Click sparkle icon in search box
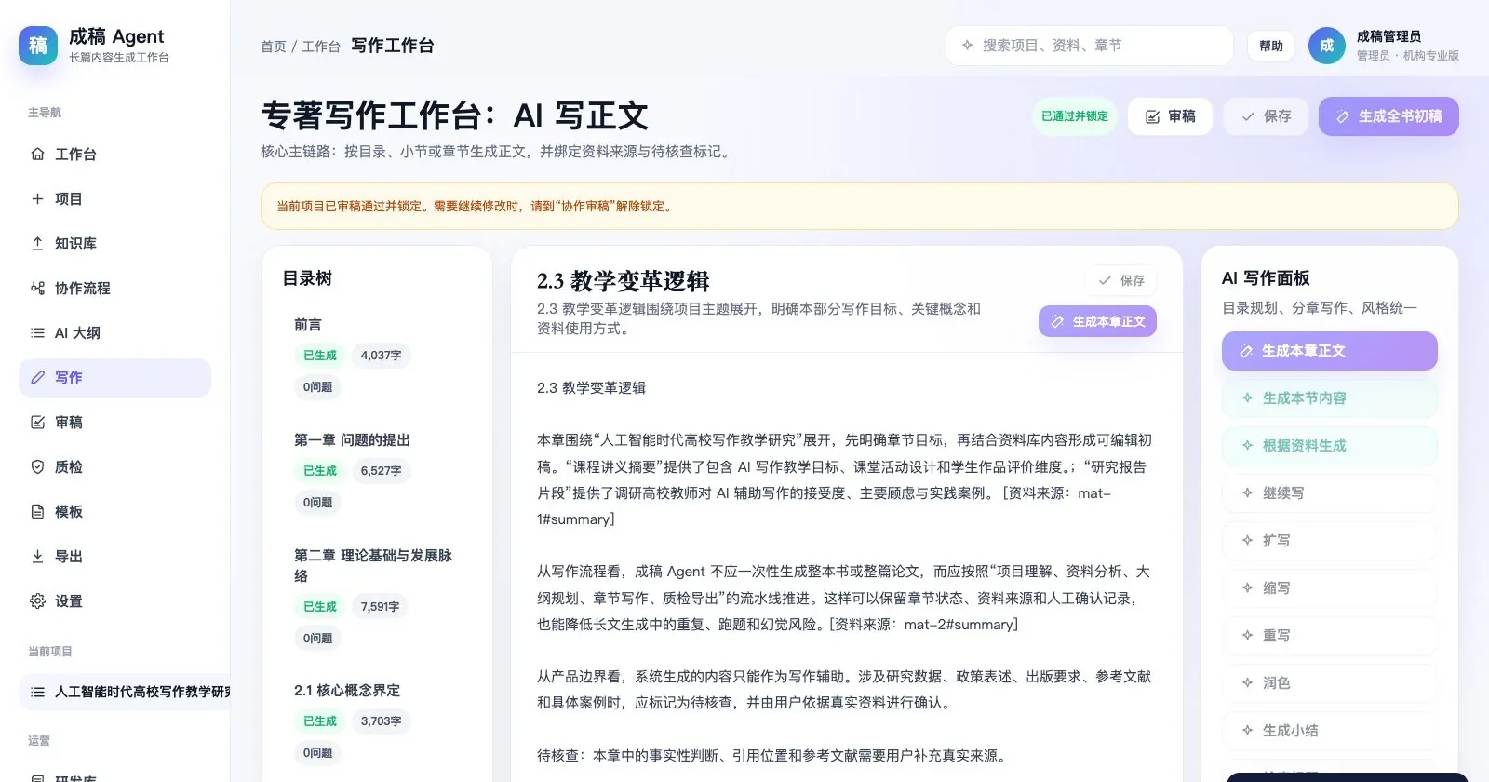This screenshot has height=782, width=1489. click(967, 45)
